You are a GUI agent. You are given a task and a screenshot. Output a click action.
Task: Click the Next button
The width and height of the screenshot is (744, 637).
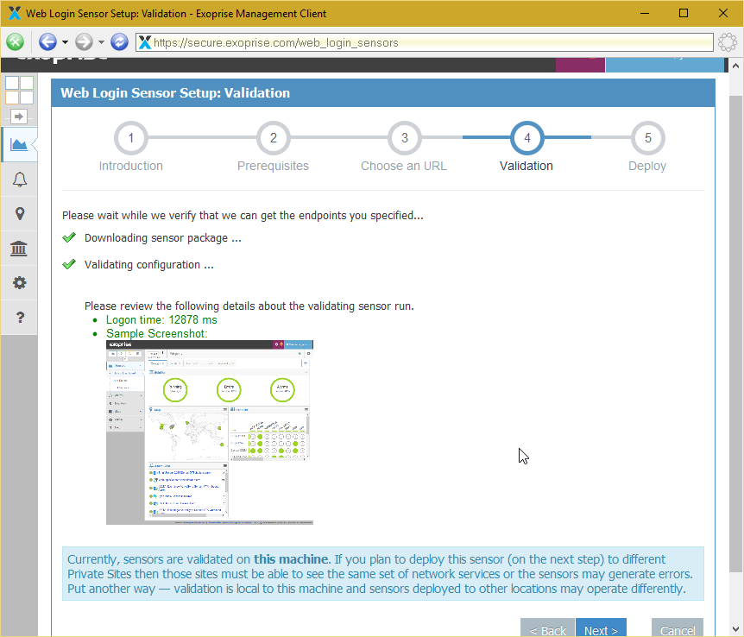[x=602, y=628]
